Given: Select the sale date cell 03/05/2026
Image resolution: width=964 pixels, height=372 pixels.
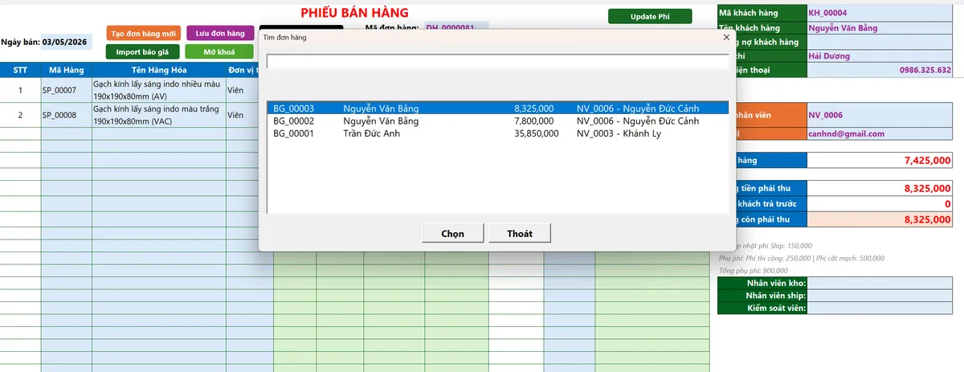Looking at the screenshot, I should pyautogui.click(x=65, y=42).
